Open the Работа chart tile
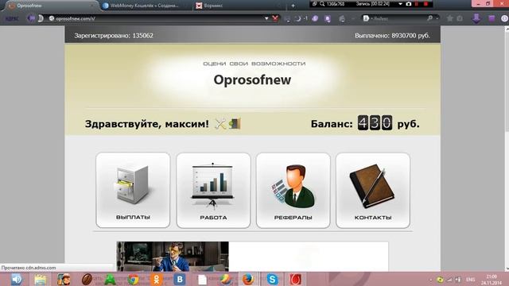The width and height of the screenshot is (509, 286). [x=213, y=191]
